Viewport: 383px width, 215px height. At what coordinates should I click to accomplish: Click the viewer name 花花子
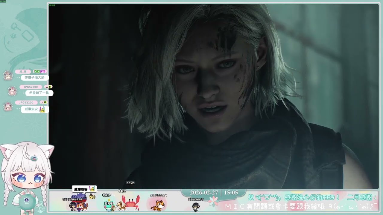pyautogui.click(x=106, y=195)
